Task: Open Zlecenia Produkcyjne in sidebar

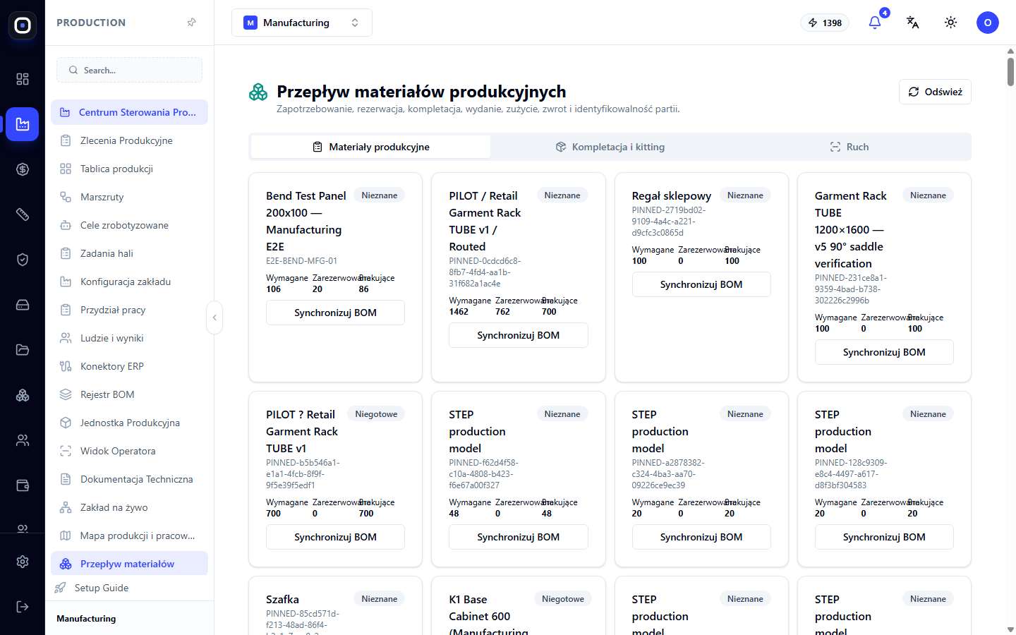Action: coord(129,140)
